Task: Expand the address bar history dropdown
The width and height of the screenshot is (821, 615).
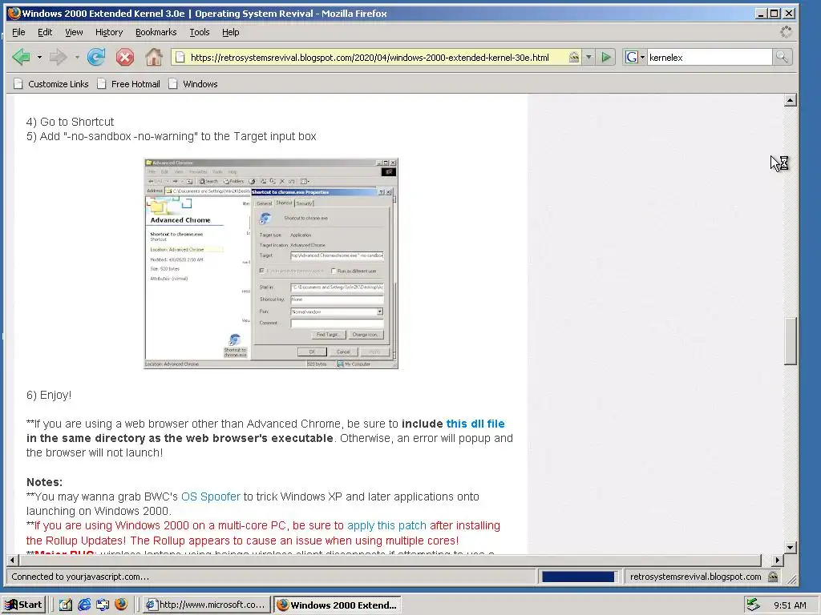Action: (588, 58)
